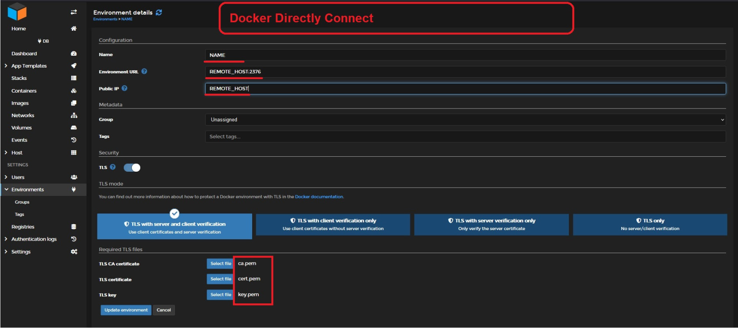Open Registries in the sidebar
The image size is (738, 328).
coord(23,227)
